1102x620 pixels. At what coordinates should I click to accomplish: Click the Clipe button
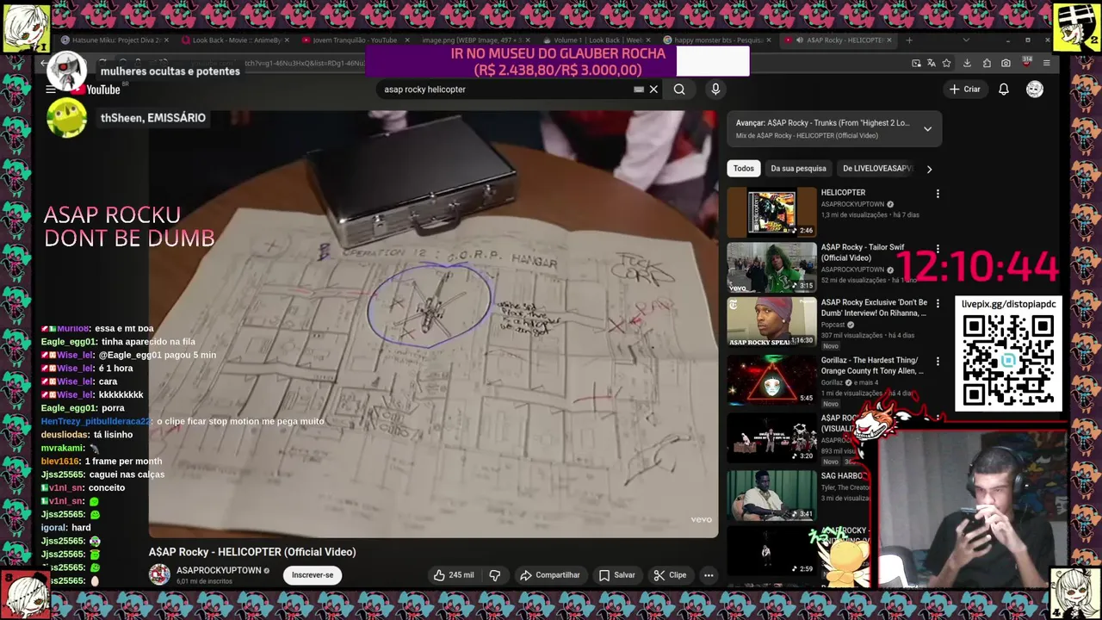click(x=670, y=575)
